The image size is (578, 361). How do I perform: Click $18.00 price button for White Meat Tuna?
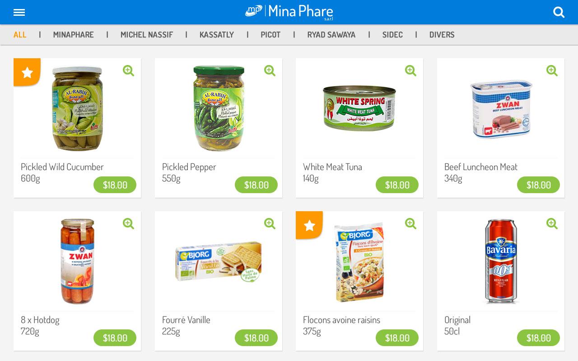click(x=397, y=185)
